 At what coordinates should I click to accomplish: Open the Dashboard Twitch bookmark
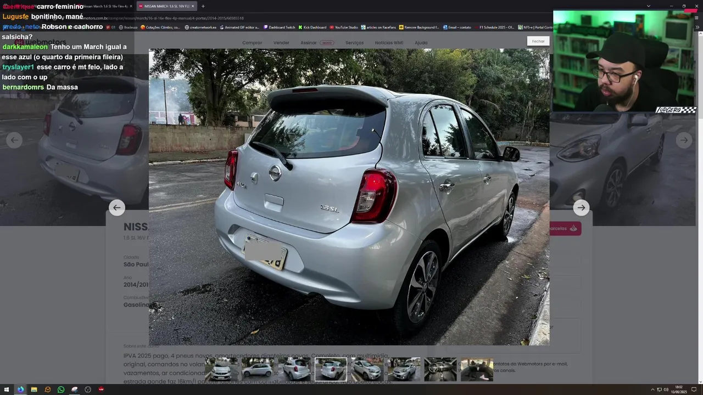pyautogui.click(x=279, y=27)
